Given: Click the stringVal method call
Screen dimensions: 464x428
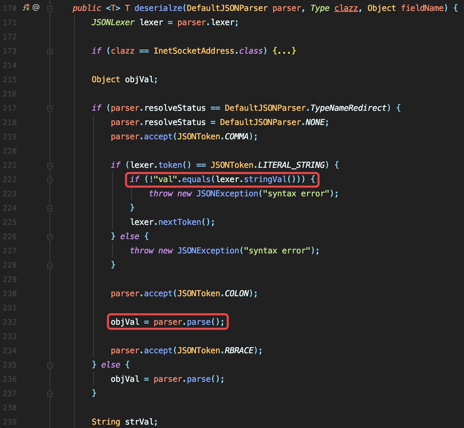Looking at the screenshot, I should point(265,179).
